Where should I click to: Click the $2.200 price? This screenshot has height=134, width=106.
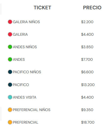coord(87,22)
